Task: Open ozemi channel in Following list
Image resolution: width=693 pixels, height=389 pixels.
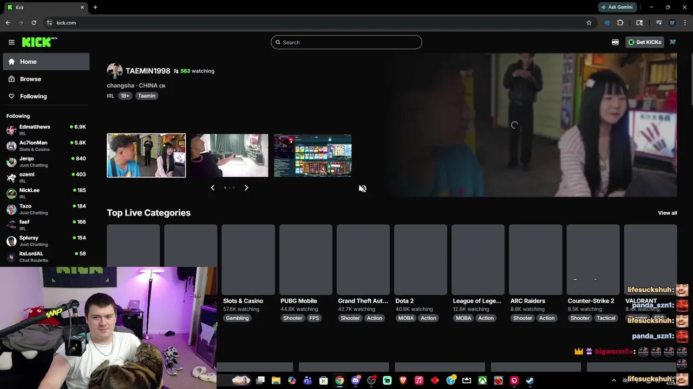Action: point(46,177)
